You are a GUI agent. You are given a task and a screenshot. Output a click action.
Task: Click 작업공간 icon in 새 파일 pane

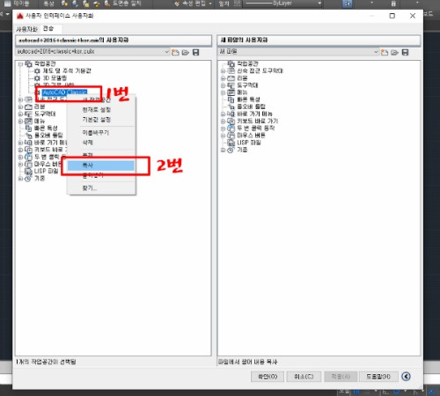[231, 63]
